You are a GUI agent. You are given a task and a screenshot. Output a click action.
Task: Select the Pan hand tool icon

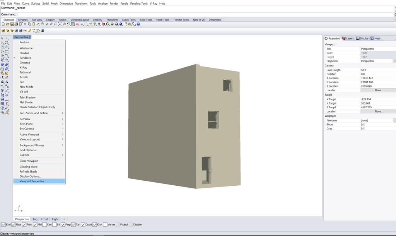(x=42, y=24)
